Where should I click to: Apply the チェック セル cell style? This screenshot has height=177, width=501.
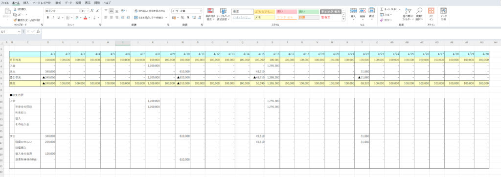(331, 12)
